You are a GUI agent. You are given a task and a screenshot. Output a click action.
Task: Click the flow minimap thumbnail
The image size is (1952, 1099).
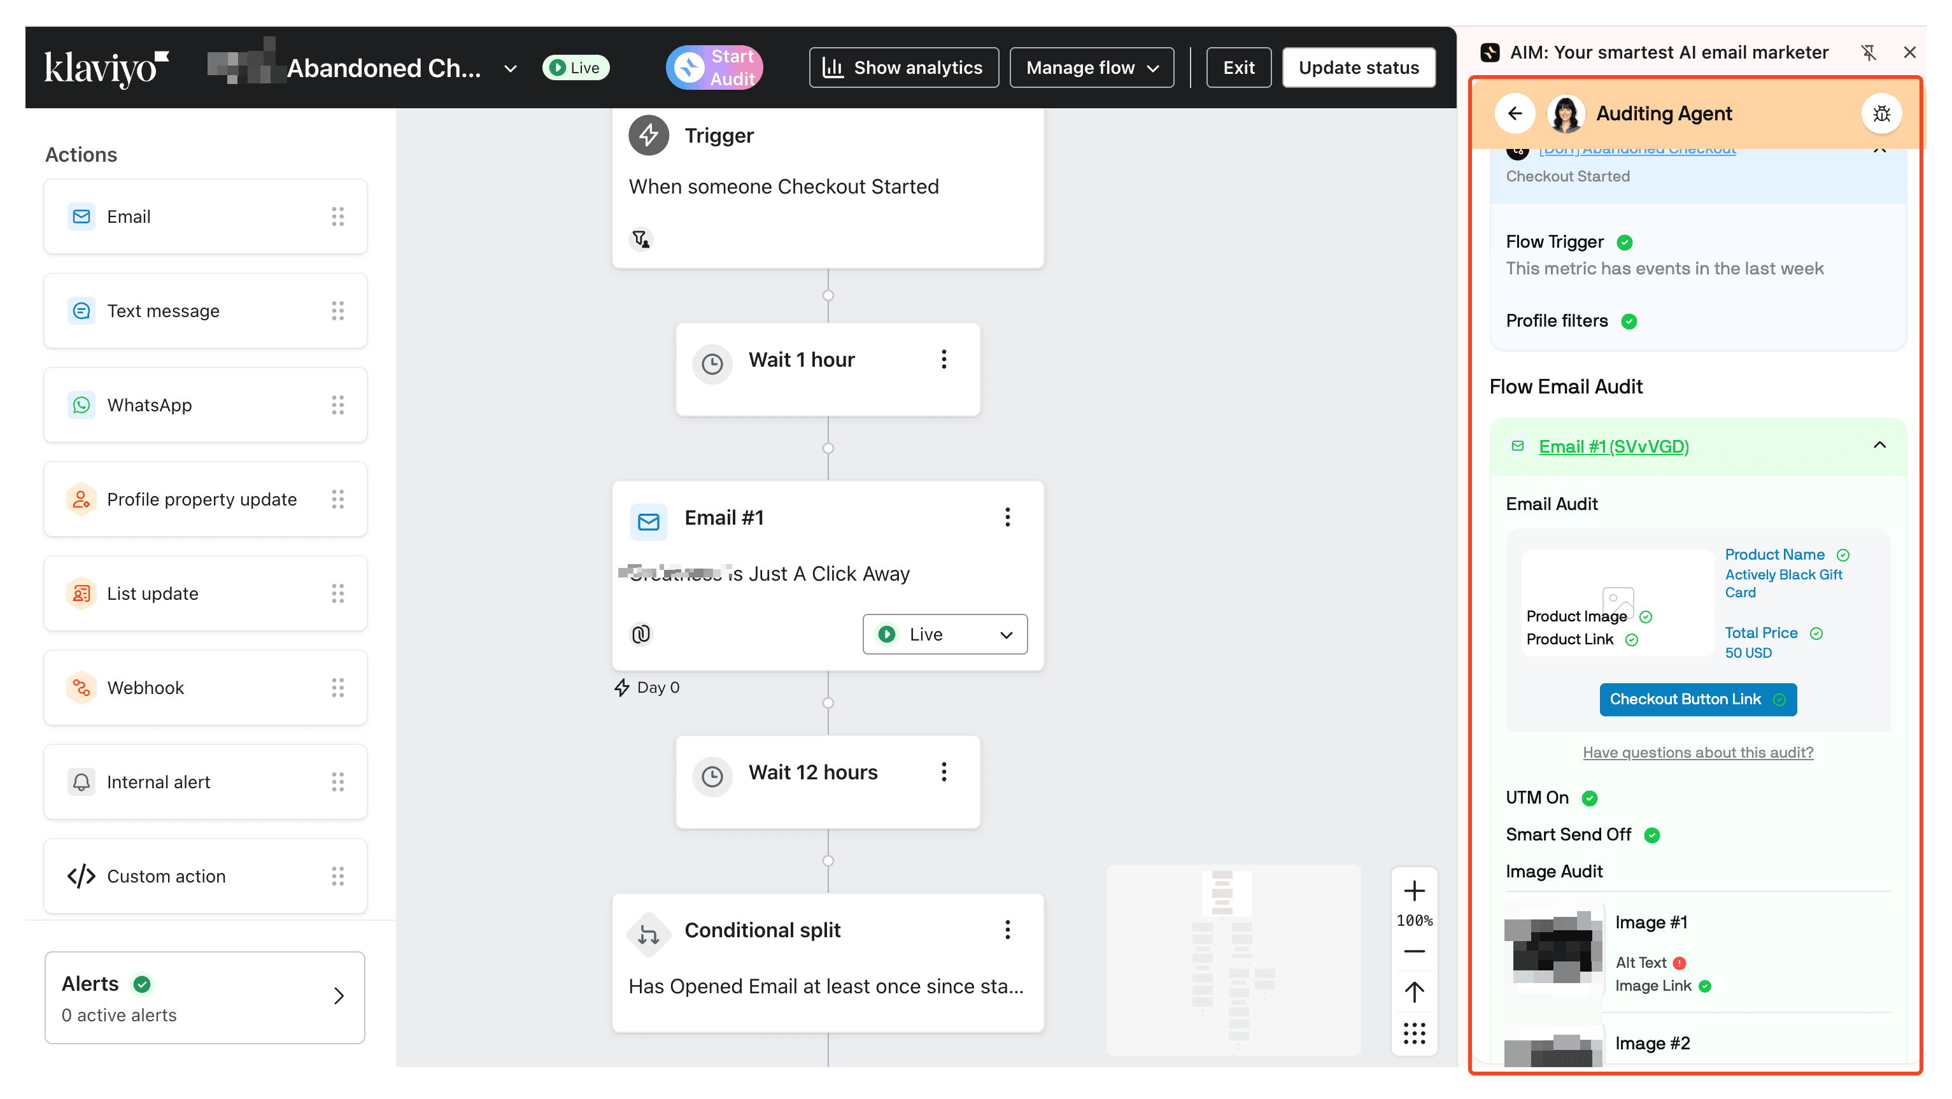(x=1233, y=960)
